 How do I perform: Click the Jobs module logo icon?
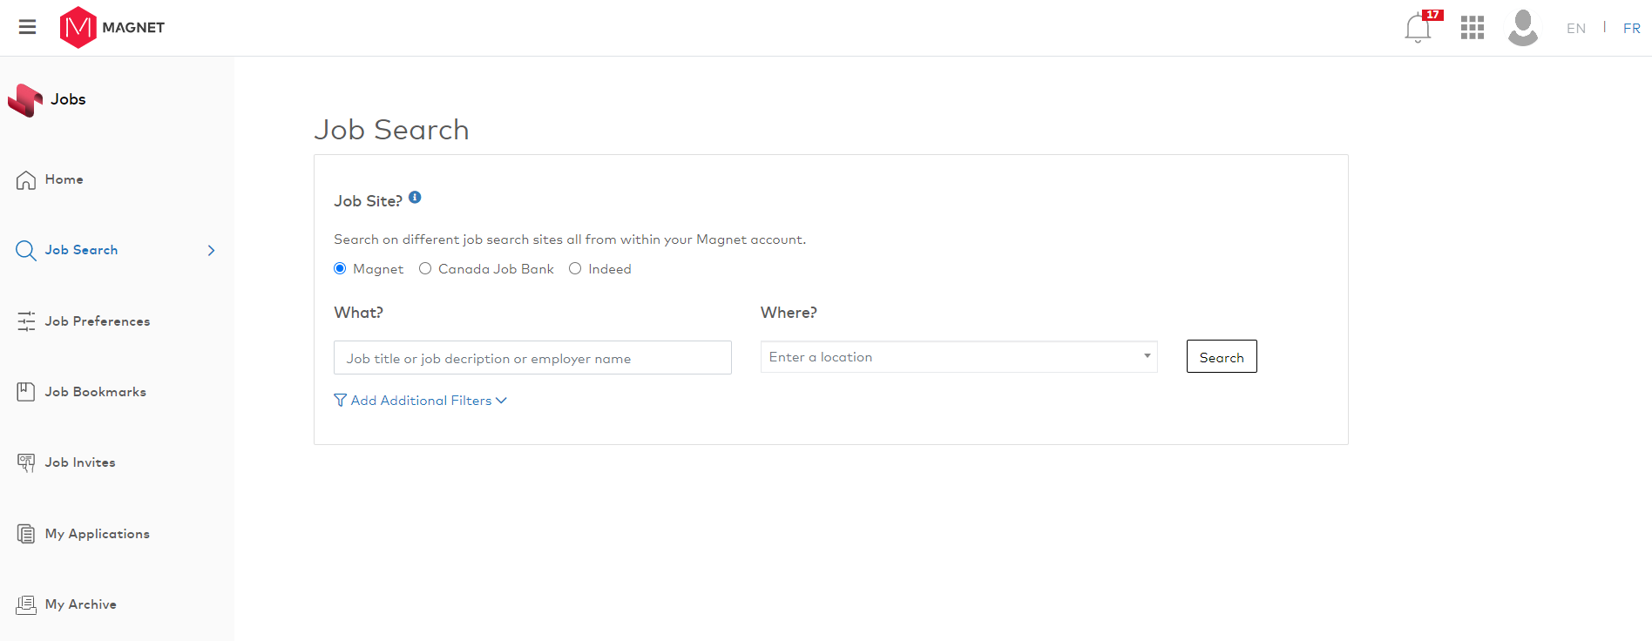pos(25,100)
